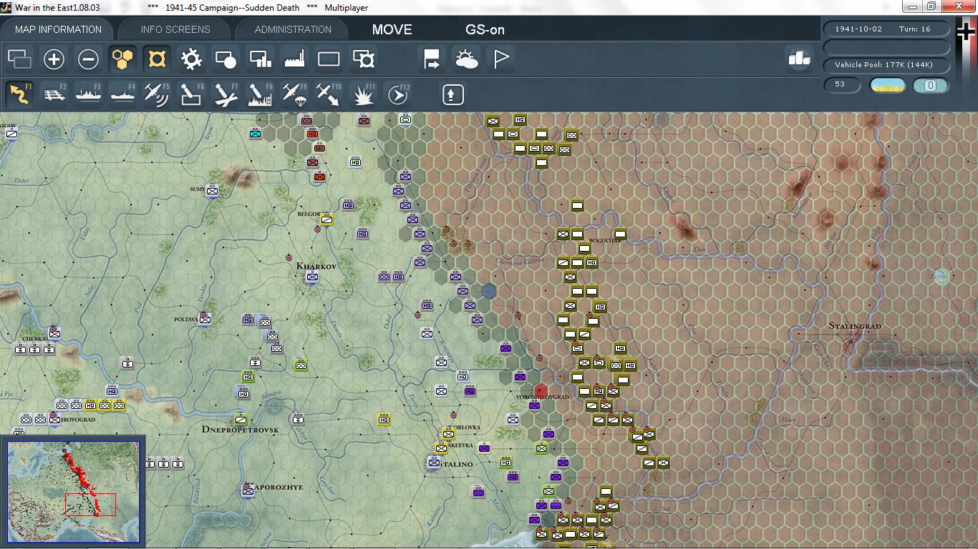Click the zoom in plus icon
This screenshot has height=549, width=978.
tap(54, 59)
